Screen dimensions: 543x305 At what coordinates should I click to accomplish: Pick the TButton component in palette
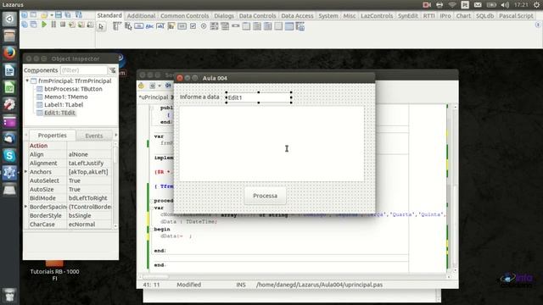pos(139,26)
